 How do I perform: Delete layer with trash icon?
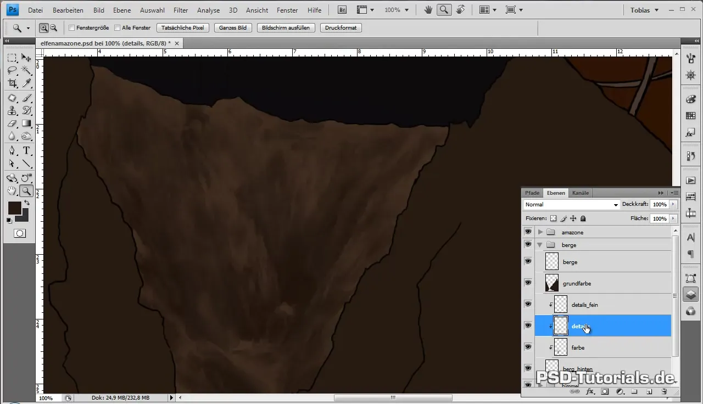[x=663, y=391]
